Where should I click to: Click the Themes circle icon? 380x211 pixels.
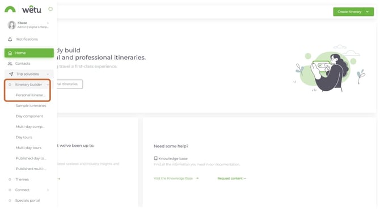(x=10, y=179)
